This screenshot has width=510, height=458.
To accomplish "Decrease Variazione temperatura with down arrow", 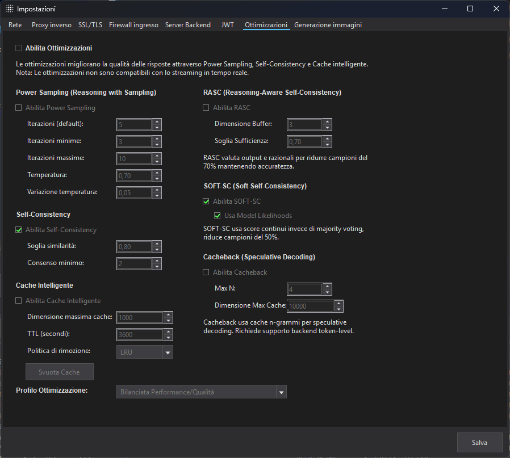I will 157,196.
